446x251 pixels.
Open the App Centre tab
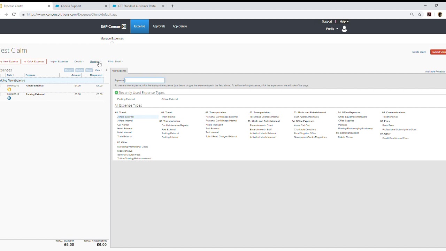click(x=180, y=26)
